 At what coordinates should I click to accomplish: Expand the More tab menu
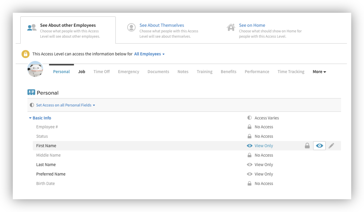coord(319,72)
